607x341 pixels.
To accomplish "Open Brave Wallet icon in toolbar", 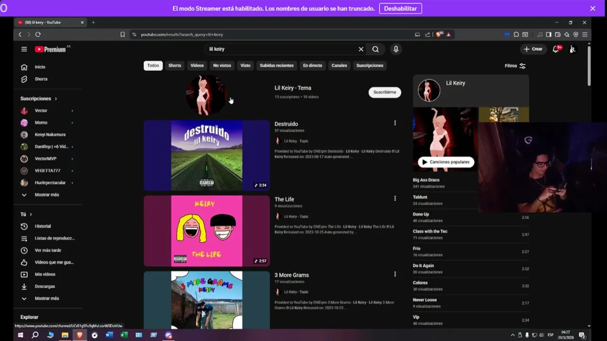I will pos(558,35).
